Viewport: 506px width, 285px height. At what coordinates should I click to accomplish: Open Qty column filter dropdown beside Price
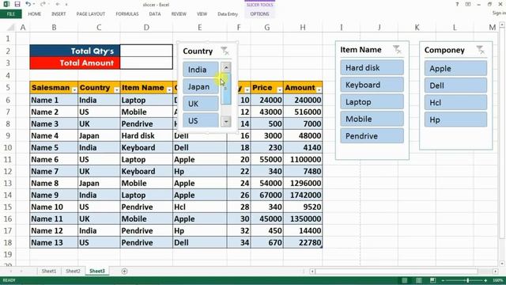pos(247,89)
